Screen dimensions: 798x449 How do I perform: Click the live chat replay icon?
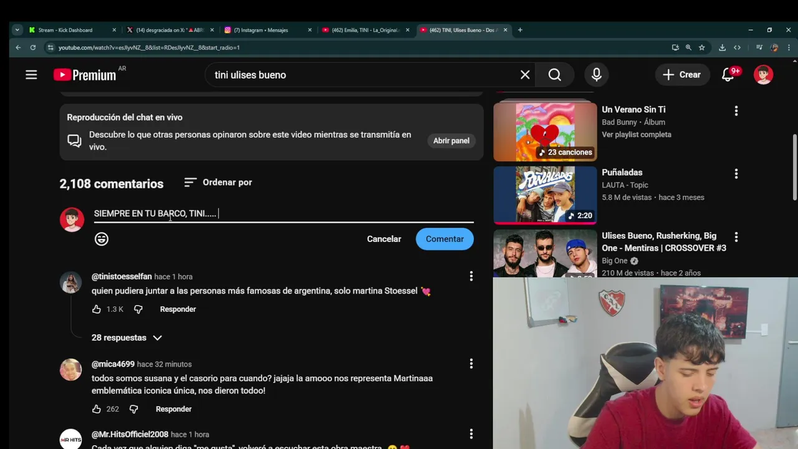(x=74, y=141)
